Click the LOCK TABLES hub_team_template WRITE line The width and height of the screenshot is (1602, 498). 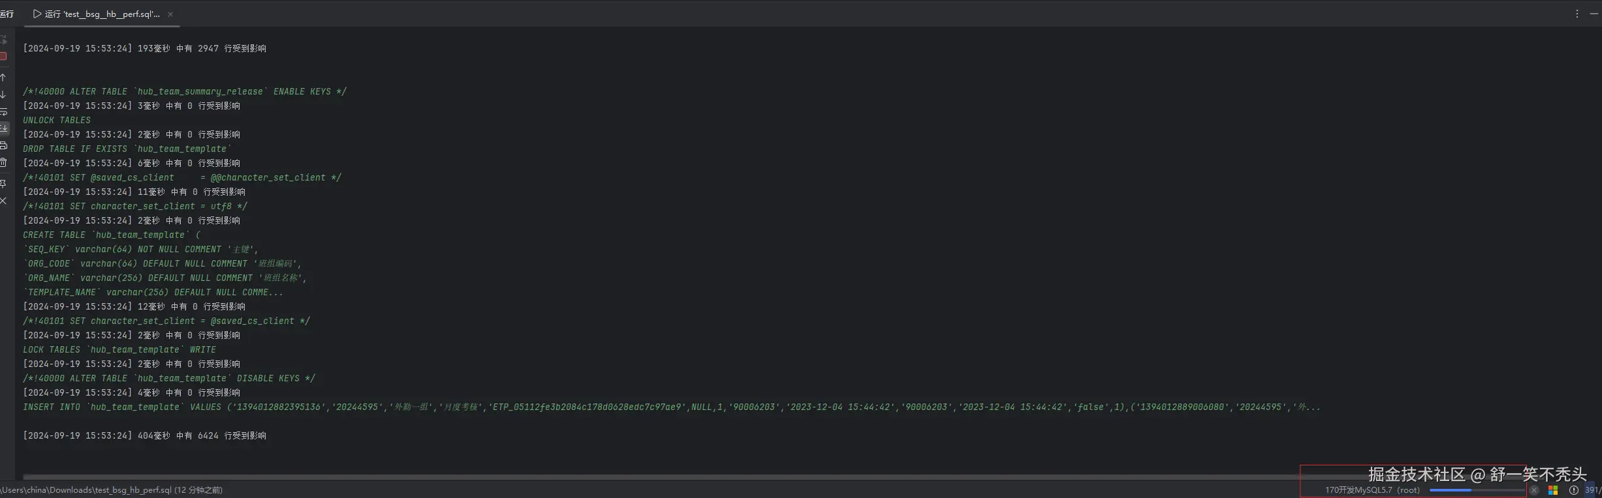click(x=119, y=349)
